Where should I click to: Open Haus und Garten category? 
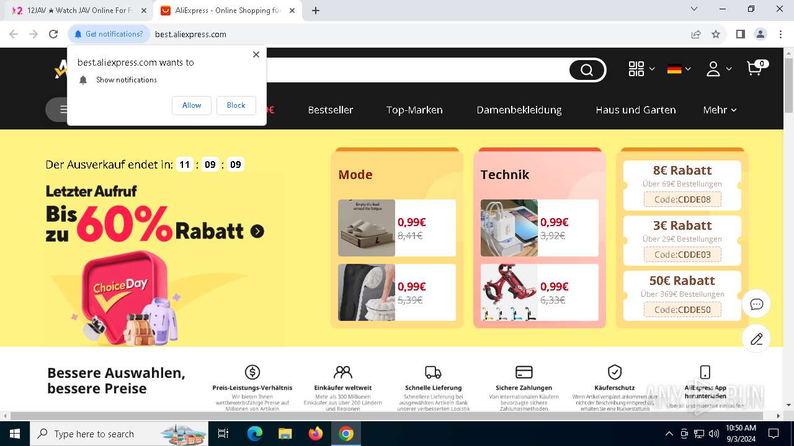tap(636, 110)
